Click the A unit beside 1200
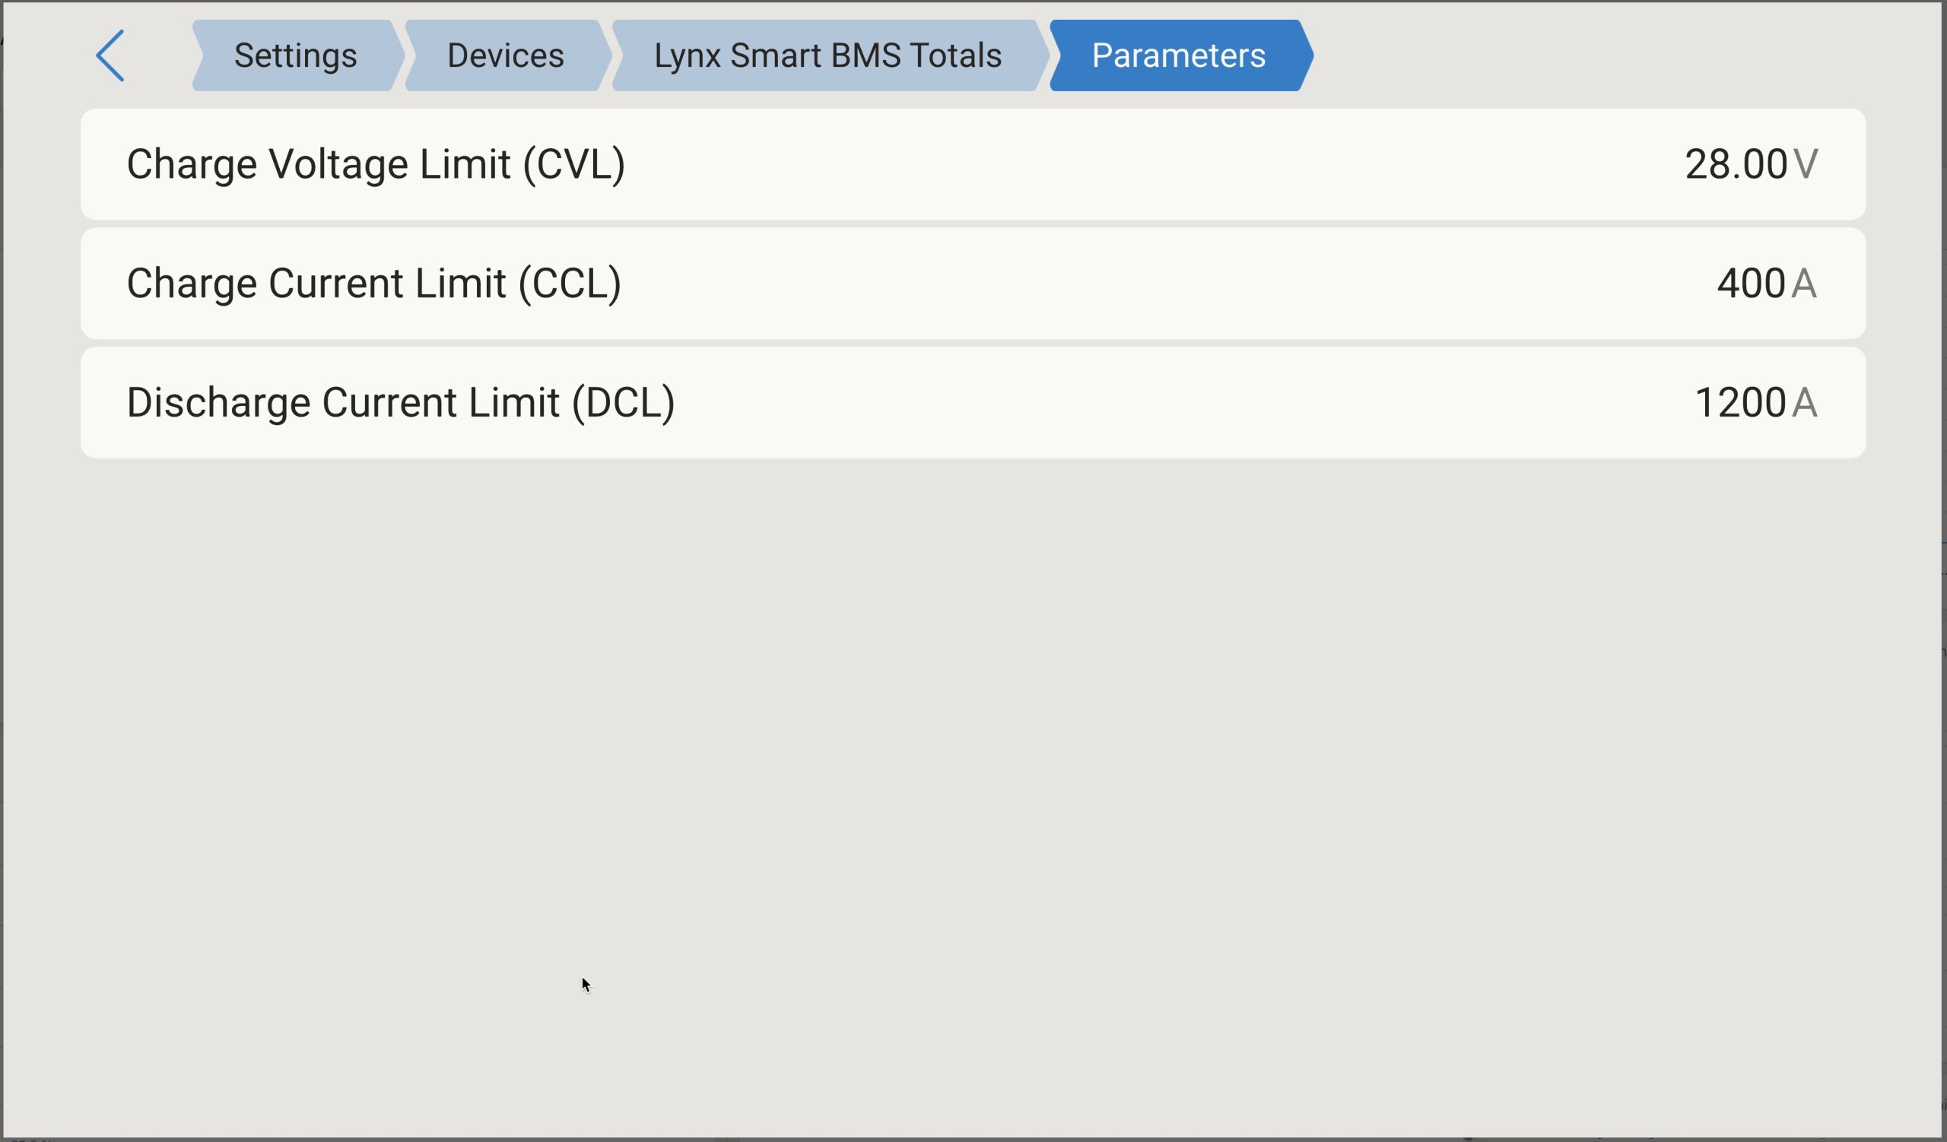Viewport: 1947px width, 1142px height. (x=1805, y=403)
